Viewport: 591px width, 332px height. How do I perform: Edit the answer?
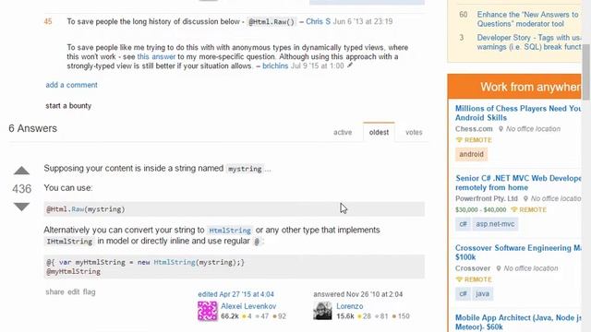74,291
